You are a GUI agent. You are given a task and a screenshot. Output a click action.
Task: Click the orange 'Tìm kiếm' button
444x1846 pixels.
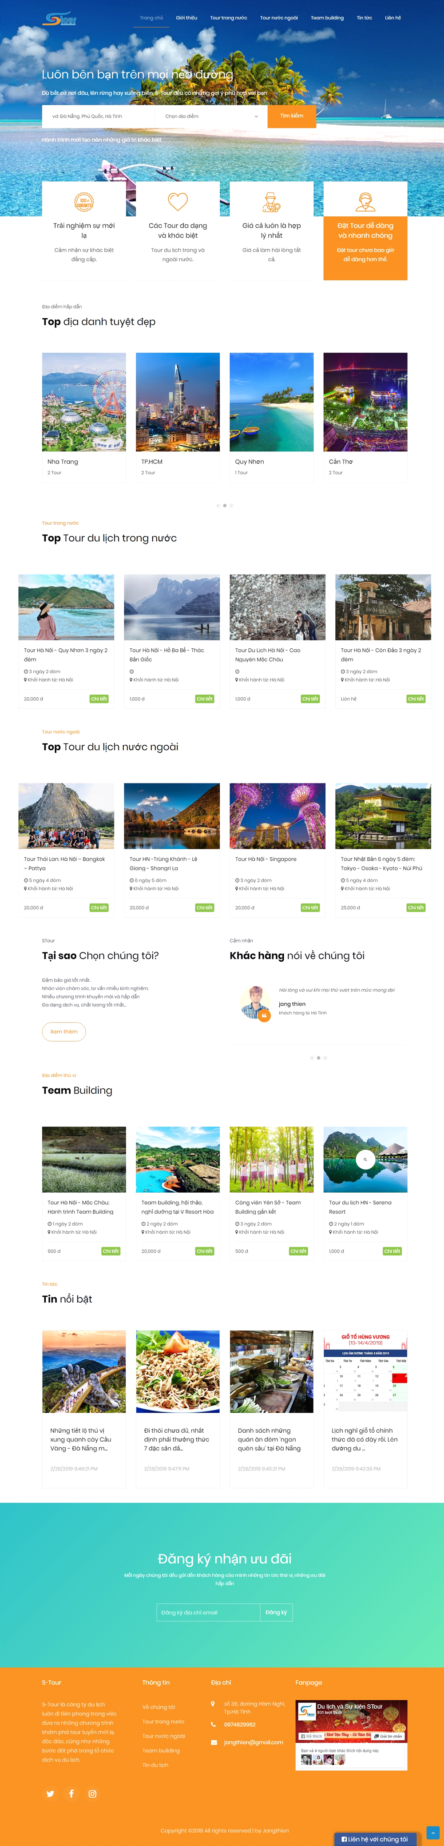(x=291, y=116)
